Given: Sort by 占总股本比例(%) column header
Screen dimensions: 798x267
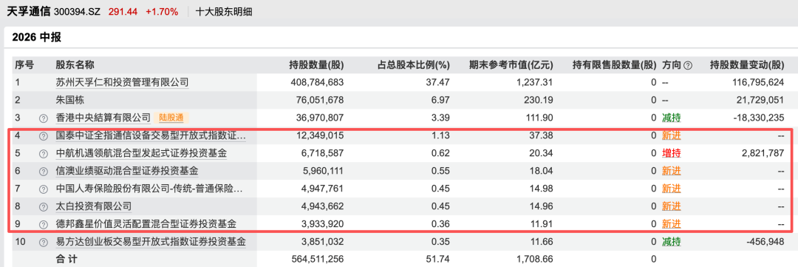Looking at the screenshot, I should point(414,65).
